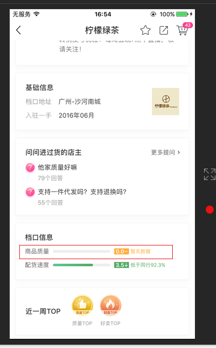Tap pink question icon beside 支持一件代发吗

30,192
